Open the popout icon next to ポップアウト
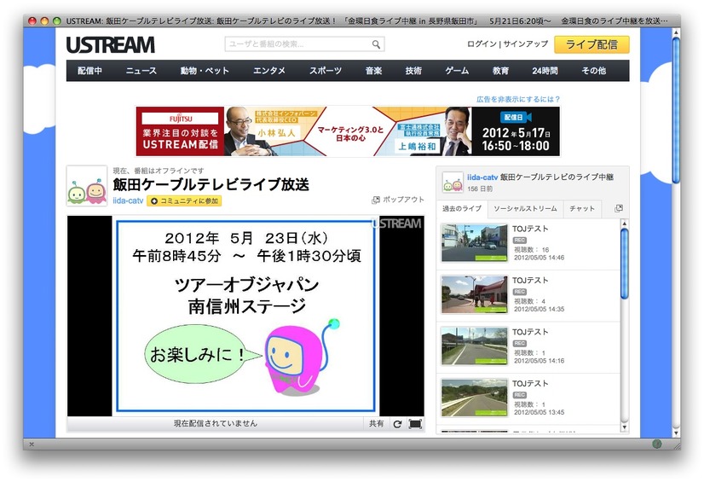Viewport: 704px width, 482px height. 376,200
